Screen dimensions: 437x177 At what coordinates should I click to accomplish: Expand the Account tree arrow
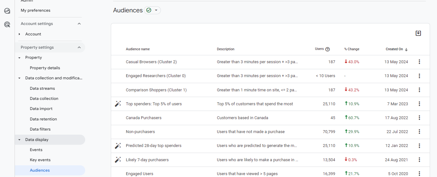point(19,34)
